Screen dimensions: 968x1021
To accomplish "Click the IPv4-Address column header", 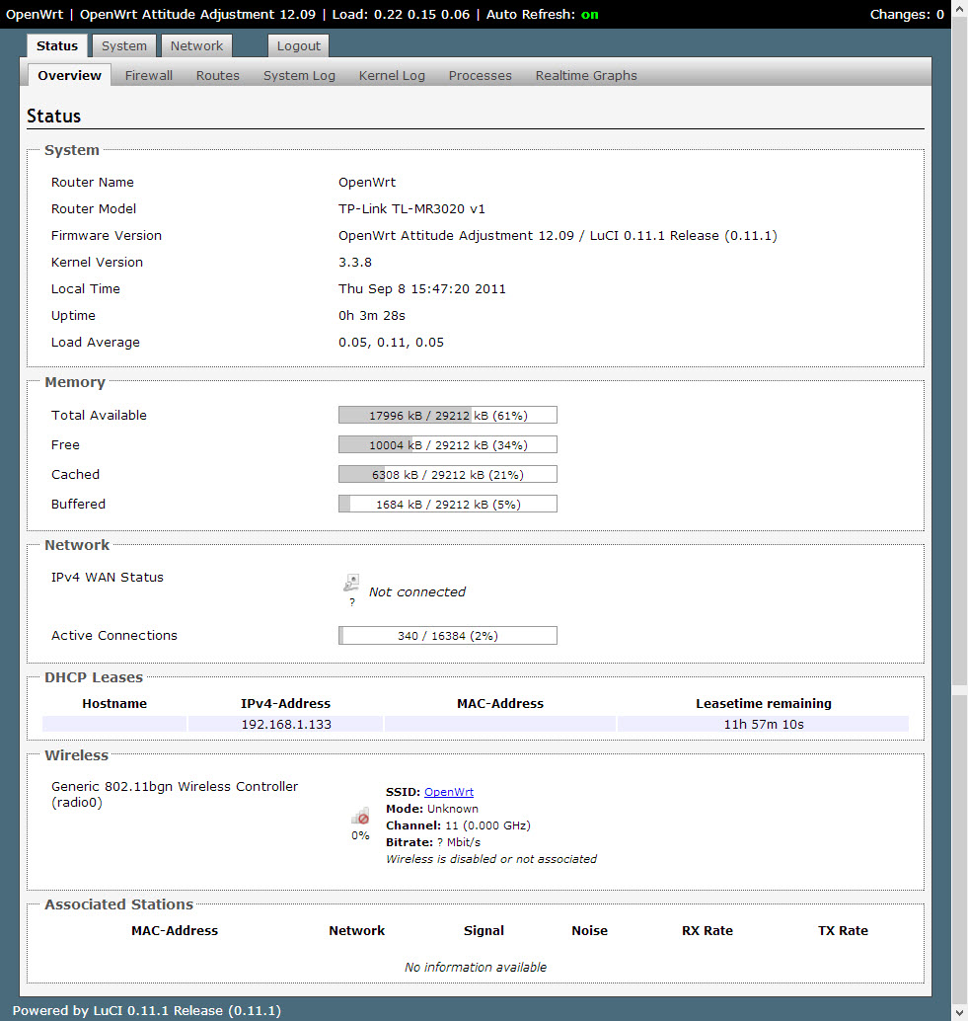I will 285,703.
